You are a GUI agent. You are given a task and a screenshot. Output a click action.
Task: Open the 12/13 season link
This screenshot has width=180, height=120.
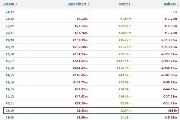pyautogui.click(x=10, y=89)
